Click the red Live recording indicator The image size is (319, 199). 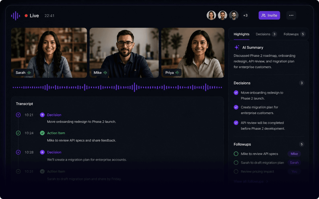[x=26, y=16]
